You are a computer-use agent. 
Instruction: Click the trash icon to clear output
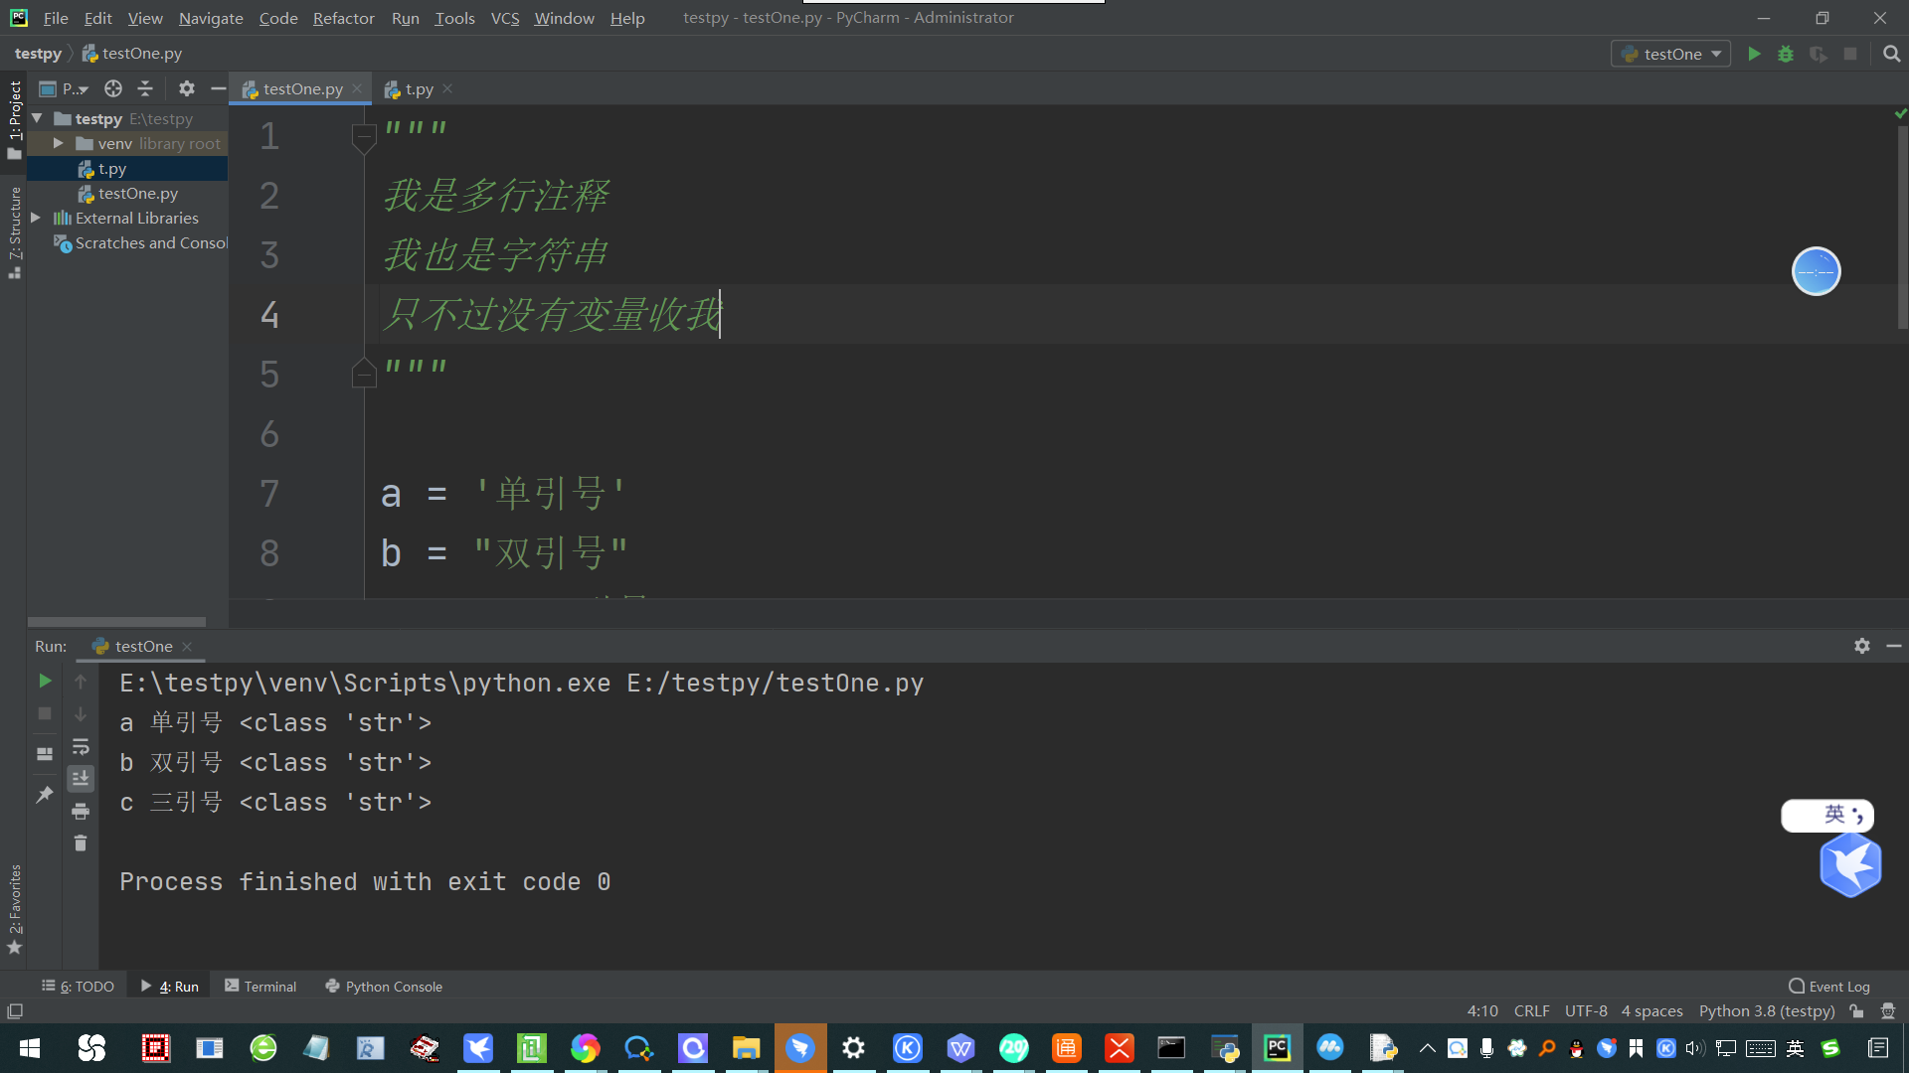[x=81, y=843]
